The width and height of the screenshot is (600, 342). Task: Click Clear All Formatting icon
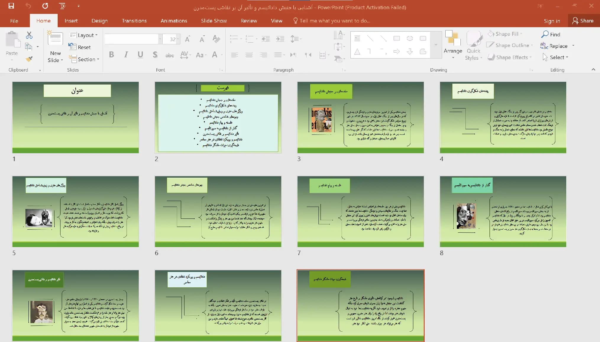pyautogui.click(x=216, y=39)
